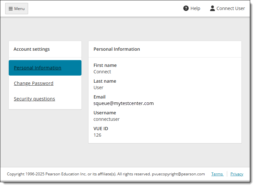The width and height of the screenshot is (255, 187).
Task: Click the Pearson copyright notice text
Action: pyautogui.click(x=79, y=174)
